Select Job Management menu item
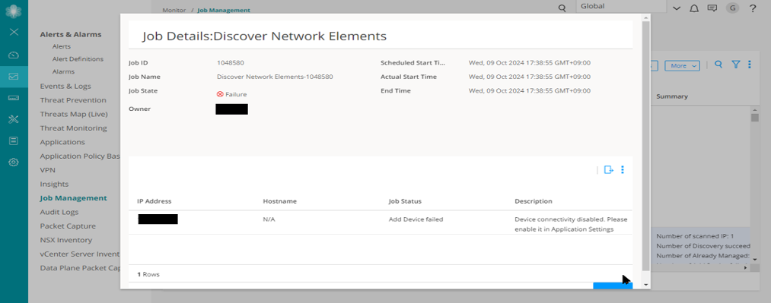Image resolution: width=771 pixels, height=303 pixels. [73, 198]
